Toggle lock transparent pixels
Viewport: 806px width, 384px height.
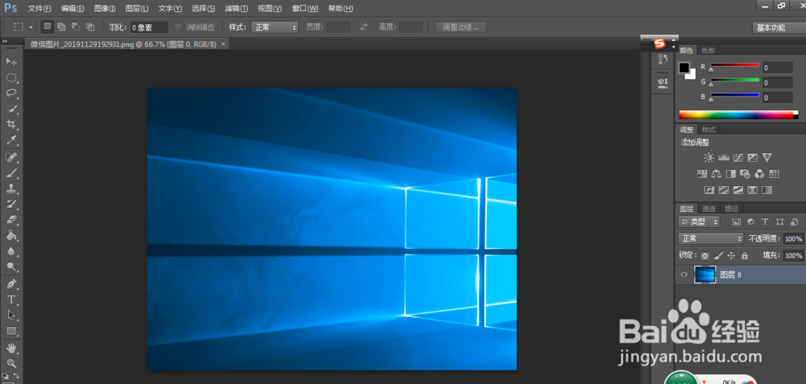pos(704,255)
